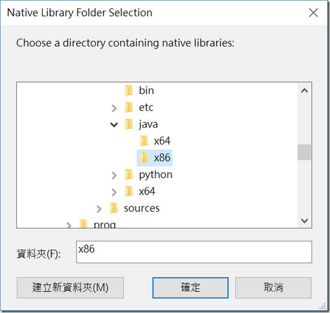Select the x64 folder icon under java
The height and width of the screenshot is (313, 330).
[144, 141]
